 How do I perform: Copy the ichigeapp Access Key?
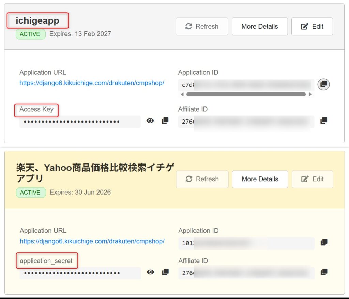pyautogui.click(x=165, y=121)
